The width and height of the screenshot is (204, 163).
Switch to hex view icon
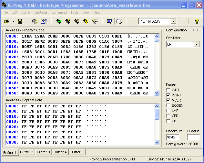[119, 21]
